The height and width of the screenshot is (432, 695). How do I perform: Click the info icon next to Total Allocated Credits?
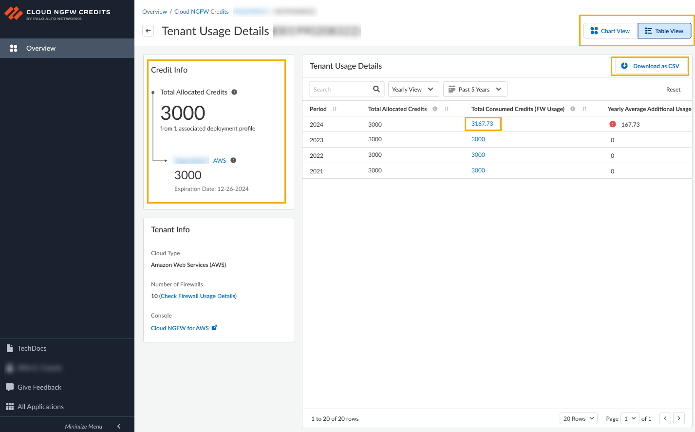pos(234,92)
